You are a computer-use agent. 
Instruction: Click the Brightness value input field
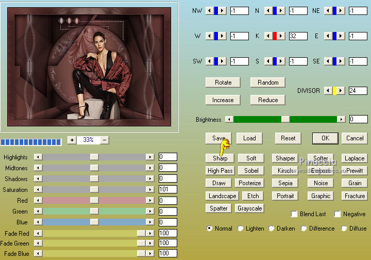coord(359,119)
